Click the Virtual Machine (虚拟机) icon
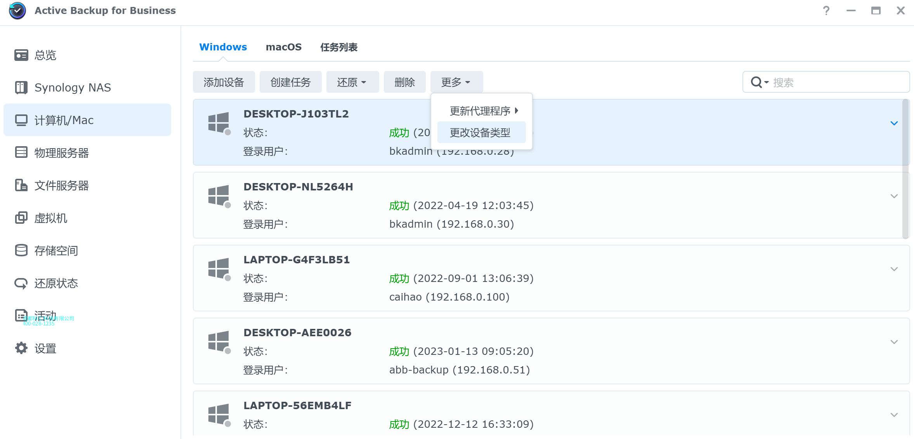 pos(21,218)
